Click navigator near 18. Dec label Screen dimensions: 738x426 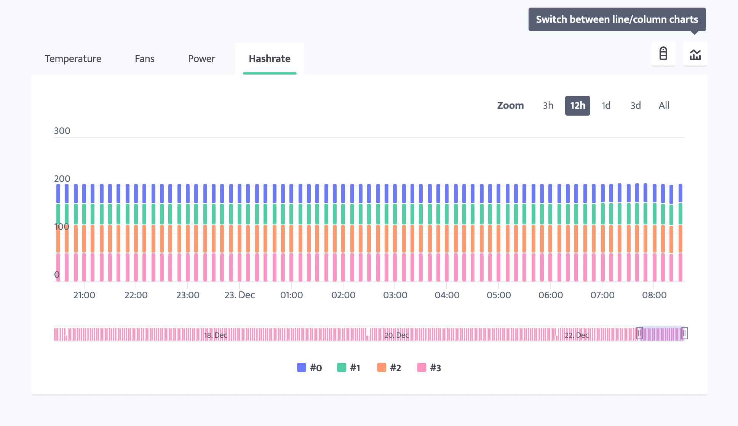(216, 335)
